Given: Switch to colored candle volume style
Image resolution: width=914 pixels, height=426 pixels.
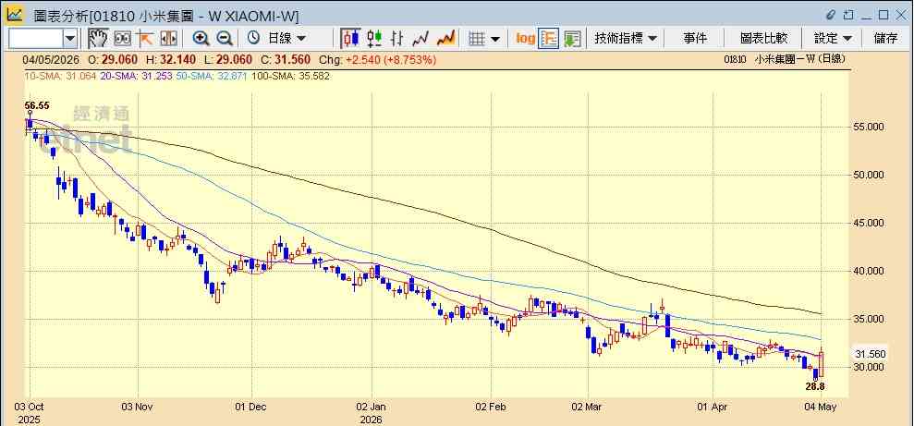Looking at the screenshot, I should coord(374,39).
